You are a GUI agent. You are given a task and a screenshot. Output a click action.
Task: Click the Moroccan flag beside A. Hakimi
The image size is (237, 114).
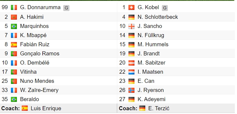(14, 17)
